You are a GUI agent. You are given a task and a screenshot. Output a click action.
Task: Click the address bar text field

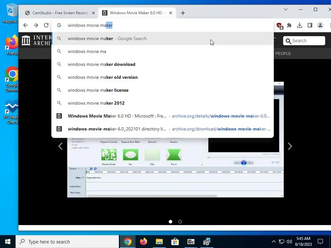coord(163,25)
